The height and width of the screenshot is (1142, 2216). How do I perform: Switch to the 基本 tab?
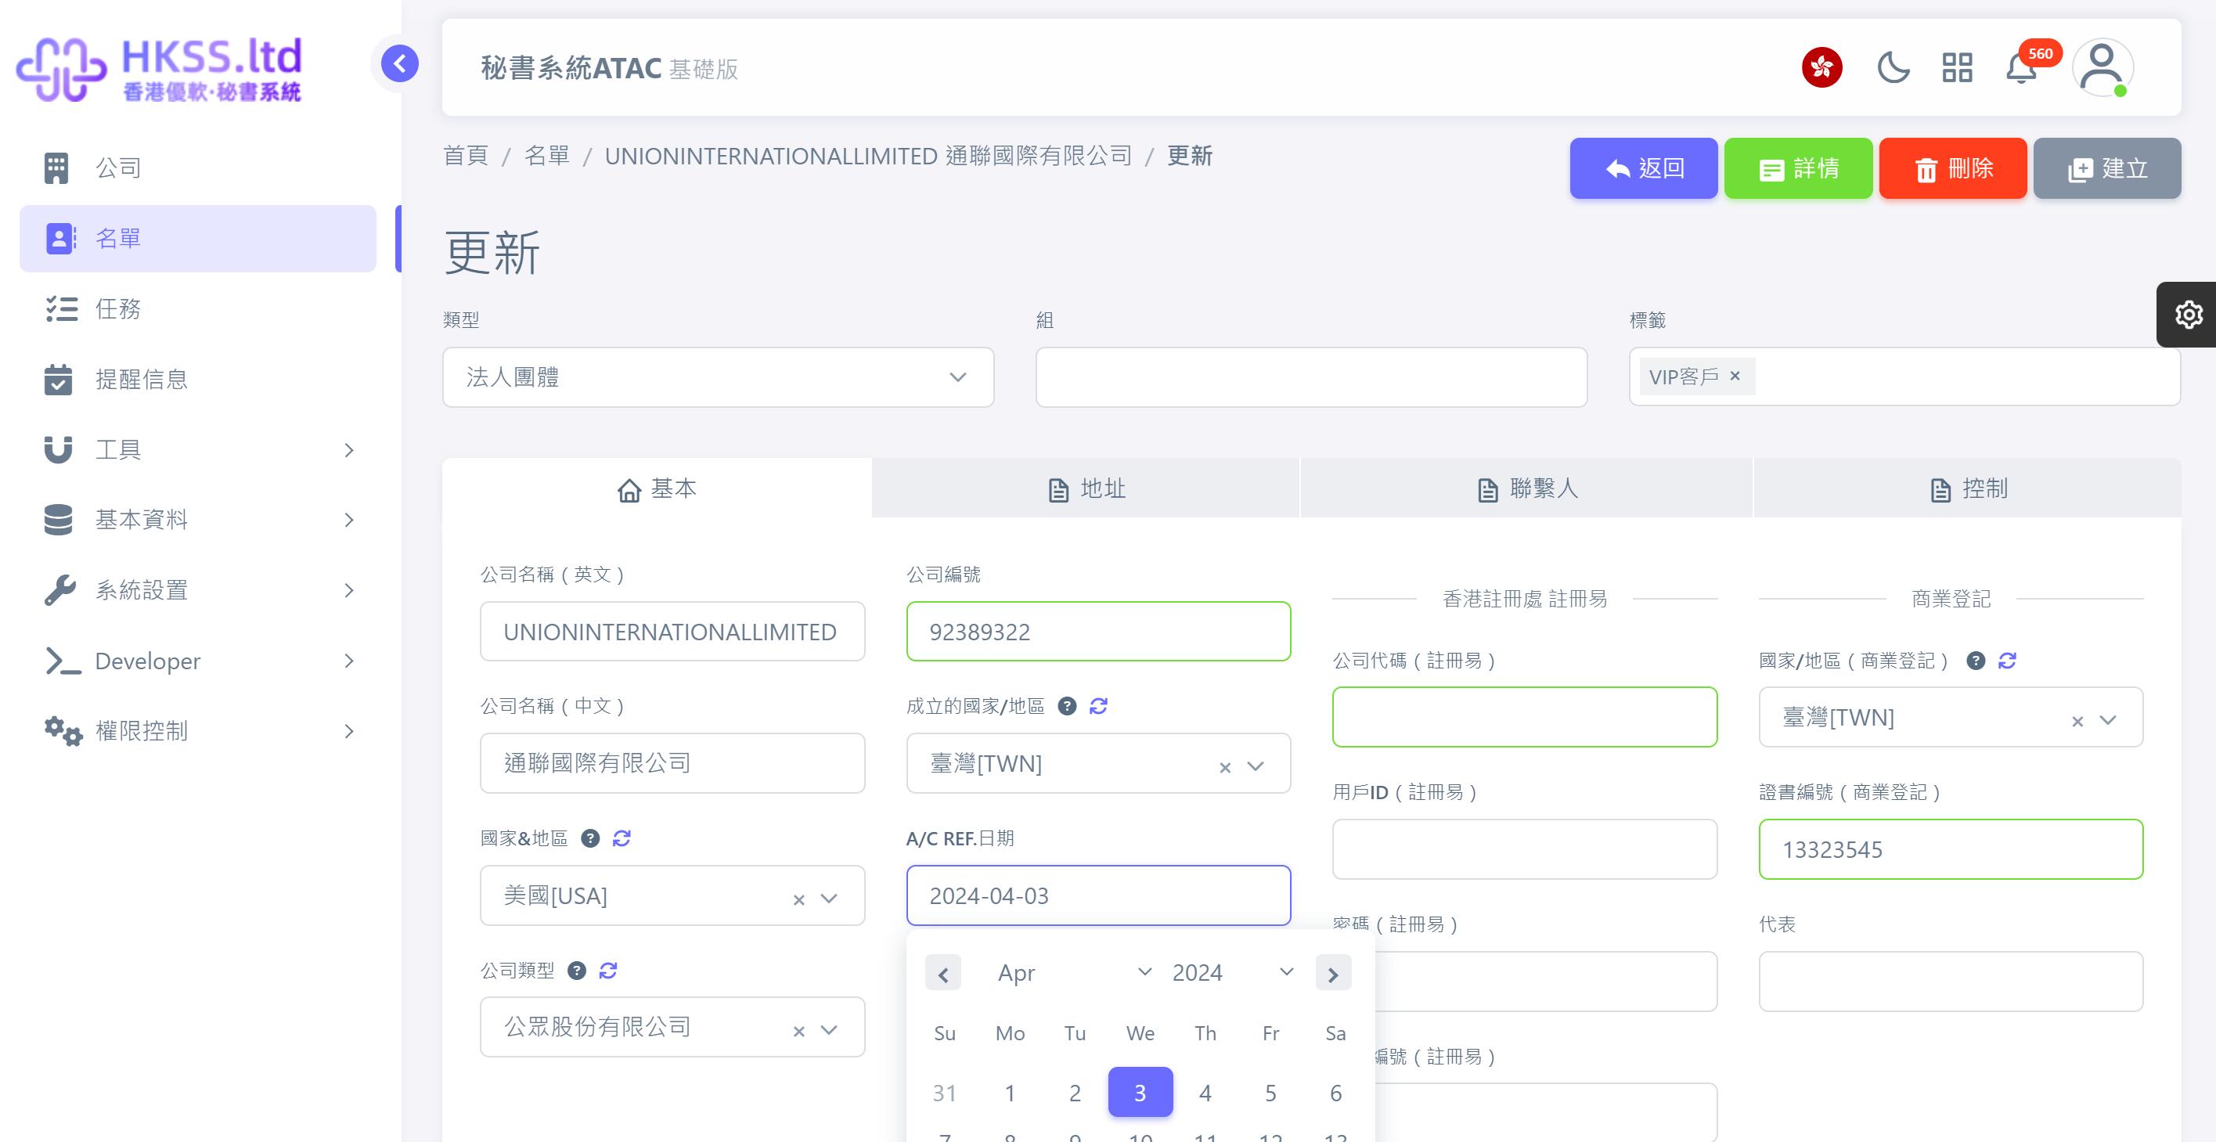click(x=657, y=488)
